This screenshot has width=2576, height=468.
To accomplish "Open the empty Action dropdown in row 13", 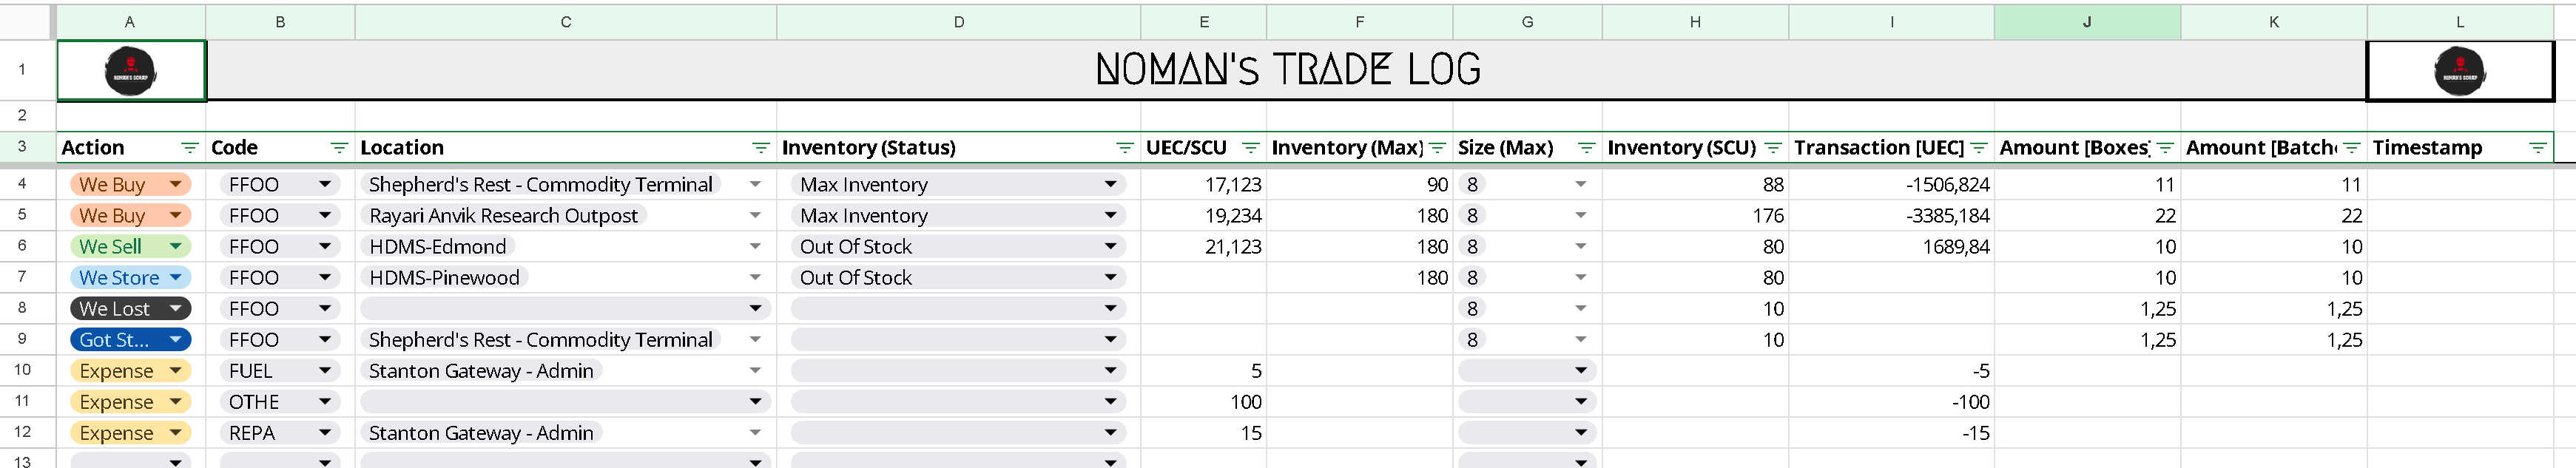I will pyautogui.click(x=176, y=461).
